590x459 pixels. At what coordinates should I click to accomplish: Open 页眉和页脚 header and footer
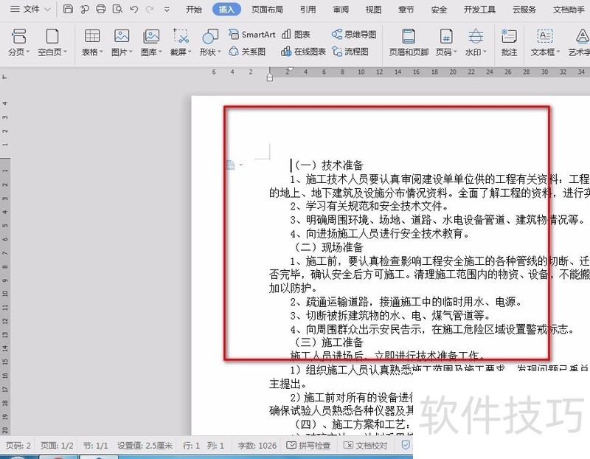[409, 43]
